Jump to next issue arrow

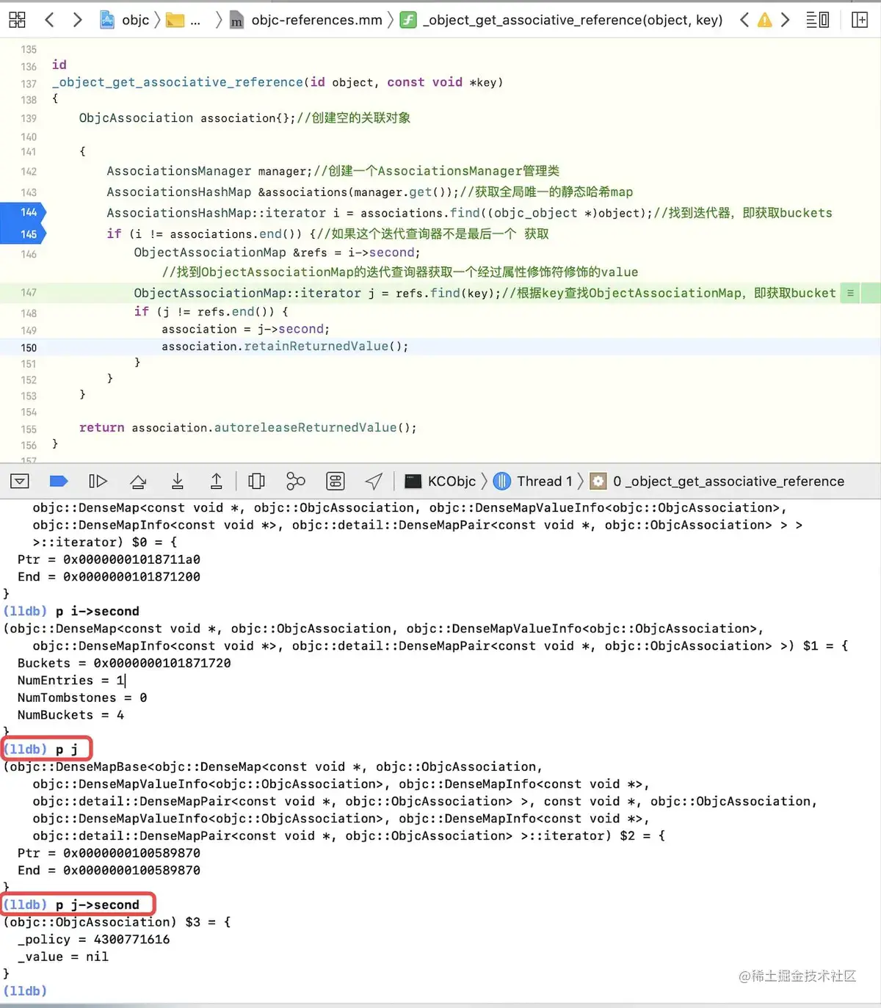[786, 20]
